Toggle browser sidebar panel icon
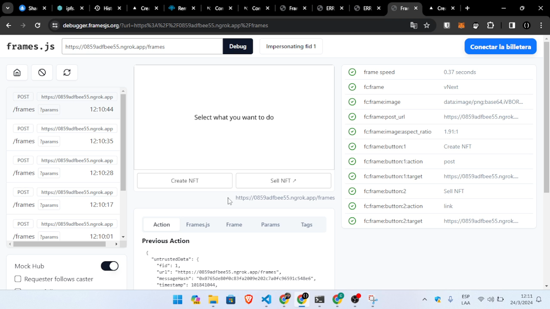 tap(512, 25)
